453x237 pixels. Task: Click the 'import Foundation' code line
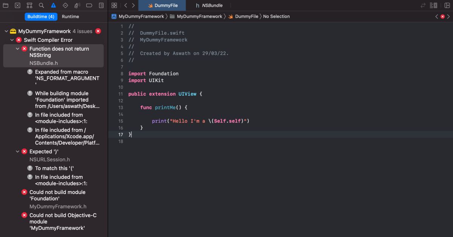tap(153, 74)
